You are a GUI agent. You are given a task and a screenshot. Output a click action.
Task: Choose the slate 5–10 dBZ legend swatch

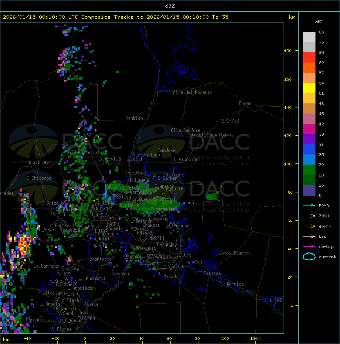click(x=309, y=190)
